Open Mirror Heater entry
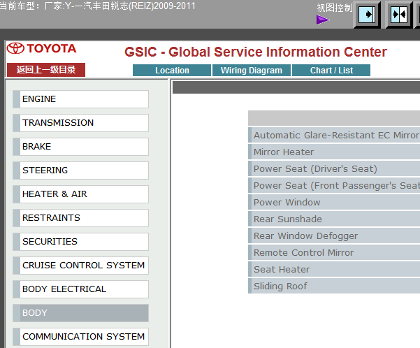 (x=334, y=152)
